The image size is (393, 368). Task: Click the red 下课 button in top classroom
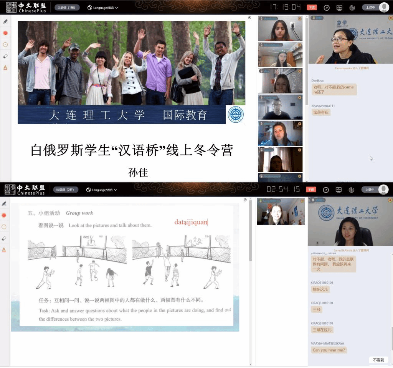(x=312, y=8)
